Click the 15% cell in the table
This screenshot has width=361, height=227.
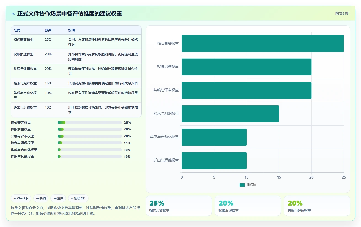coord(48,83)
